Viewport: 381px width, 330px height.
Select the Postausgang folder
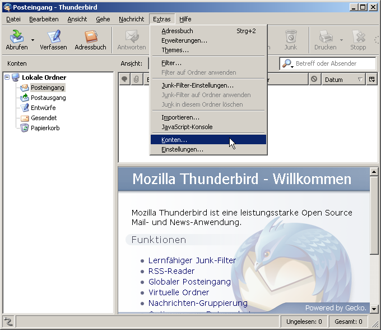(48, 98)
